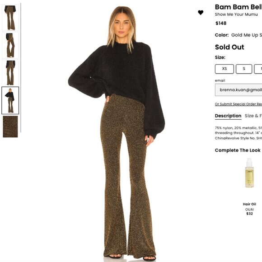Open the Submit Special Order Request link
Screen dimensions: 262x262
(x=239, y=104)
